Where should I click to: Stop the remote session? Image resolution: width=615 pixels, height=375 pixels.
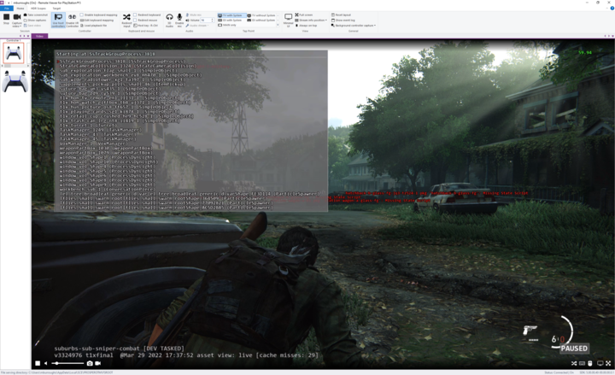pos(6,19)
